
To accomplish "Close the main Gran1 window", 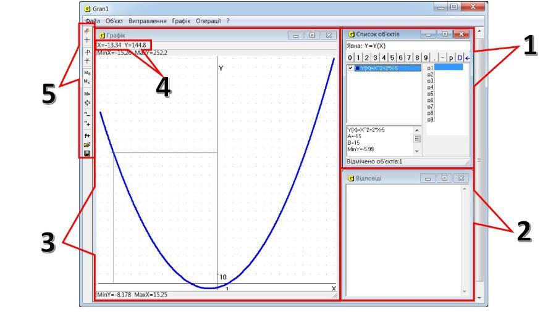I will click(473, 7).
